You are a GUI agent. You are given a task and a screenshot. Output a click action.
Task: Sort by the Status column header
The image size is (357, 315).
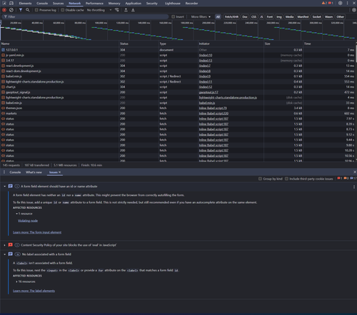[139, 43]
